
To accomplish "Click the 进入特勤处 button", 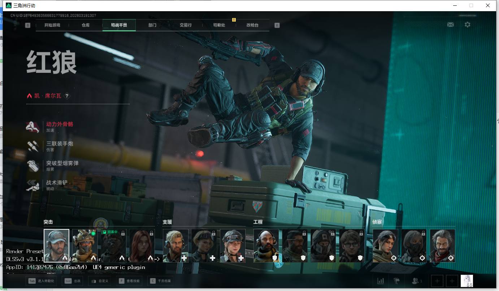I will pyautogui.click(x=40, y=281).
